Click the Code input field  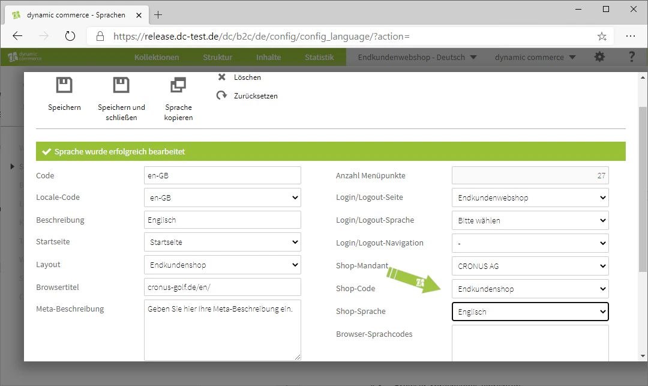point(223,175)
